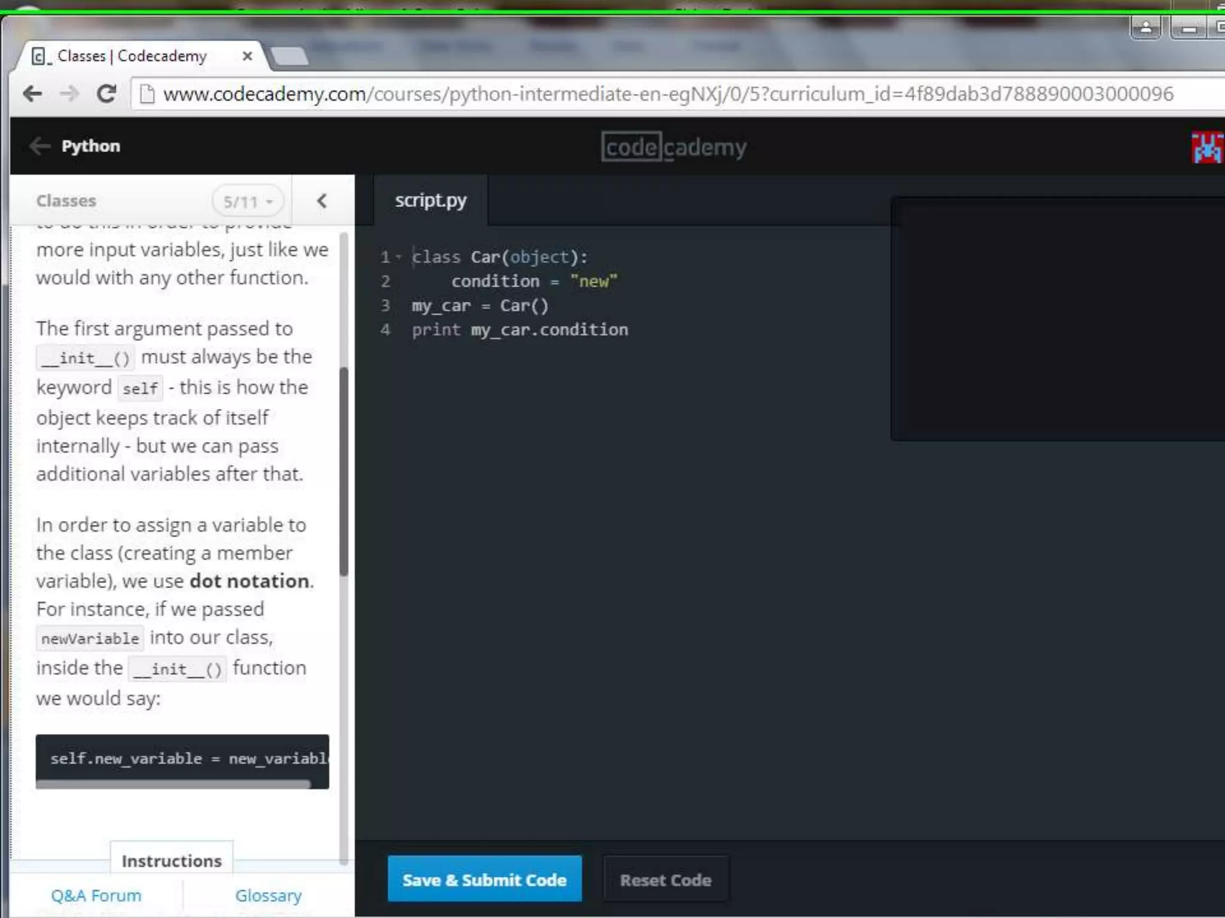Open the user avatar profile menu

pyautogui.click(x=1207, y=147)
